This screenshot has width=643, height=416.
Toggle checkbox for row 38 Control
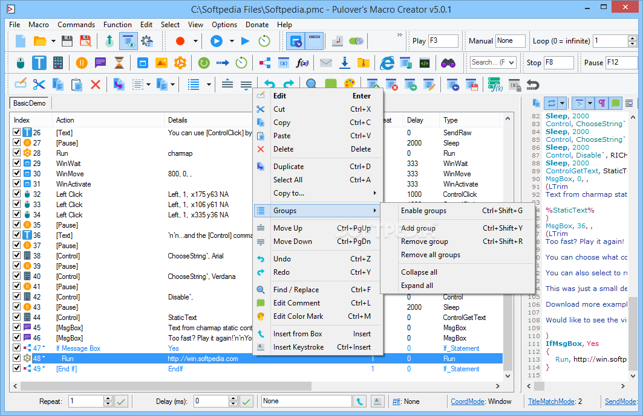click(16, 256)
